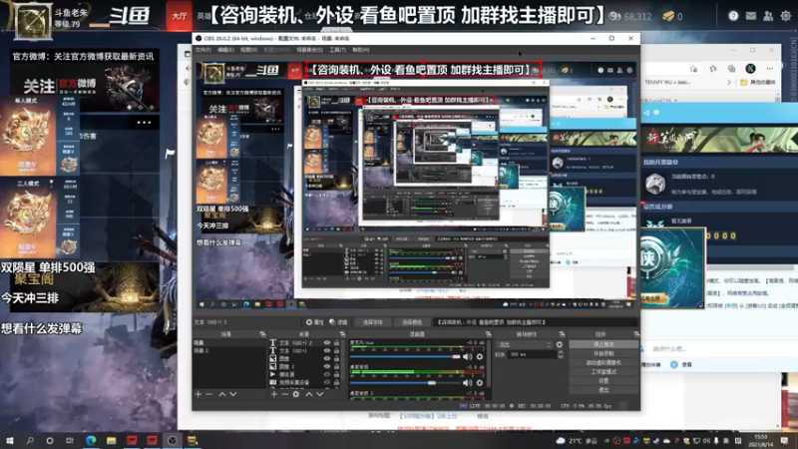Toggle lock on 图像 source
Screen dimensions: 798x449
pos(336,358)
